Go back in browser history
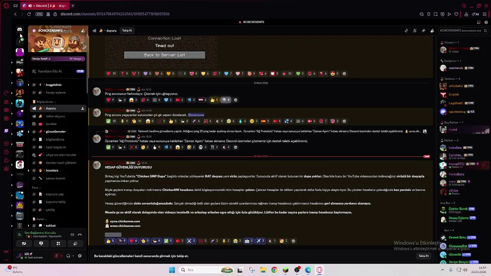Viewport: 491px width, 276px height. 15,14
